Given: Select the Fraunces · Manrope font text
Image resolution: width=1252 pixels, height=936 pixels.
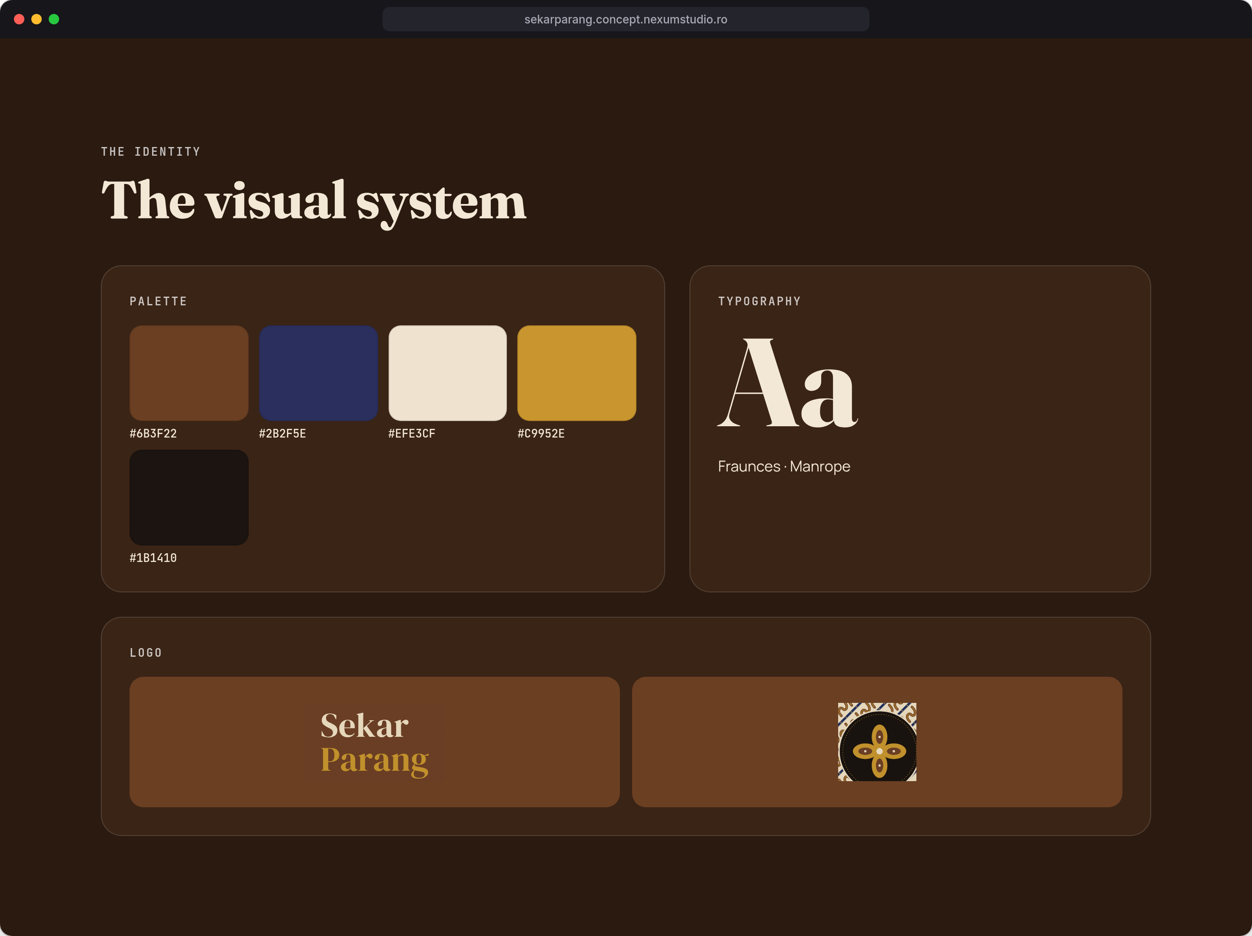Looking at the screenshot, I should [784, 467].
